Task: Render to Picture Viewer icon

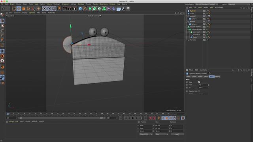Action: [70, 9]
